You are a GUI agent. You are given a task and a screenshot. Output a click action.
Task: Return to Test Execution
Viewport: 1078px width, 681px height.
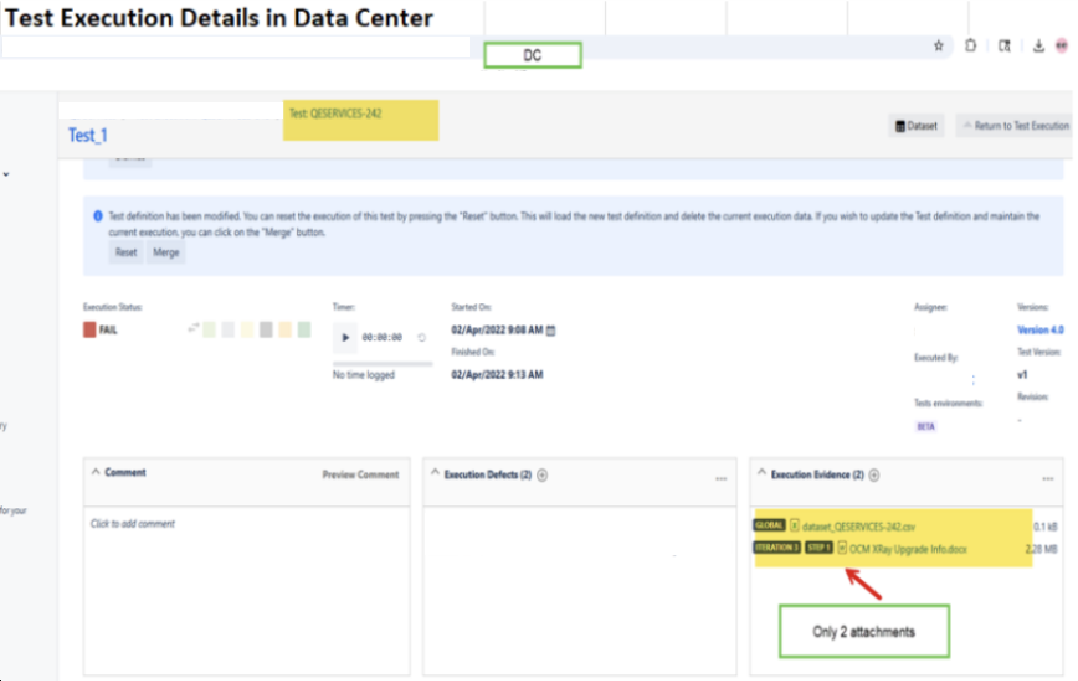(x=1016, y=126)
